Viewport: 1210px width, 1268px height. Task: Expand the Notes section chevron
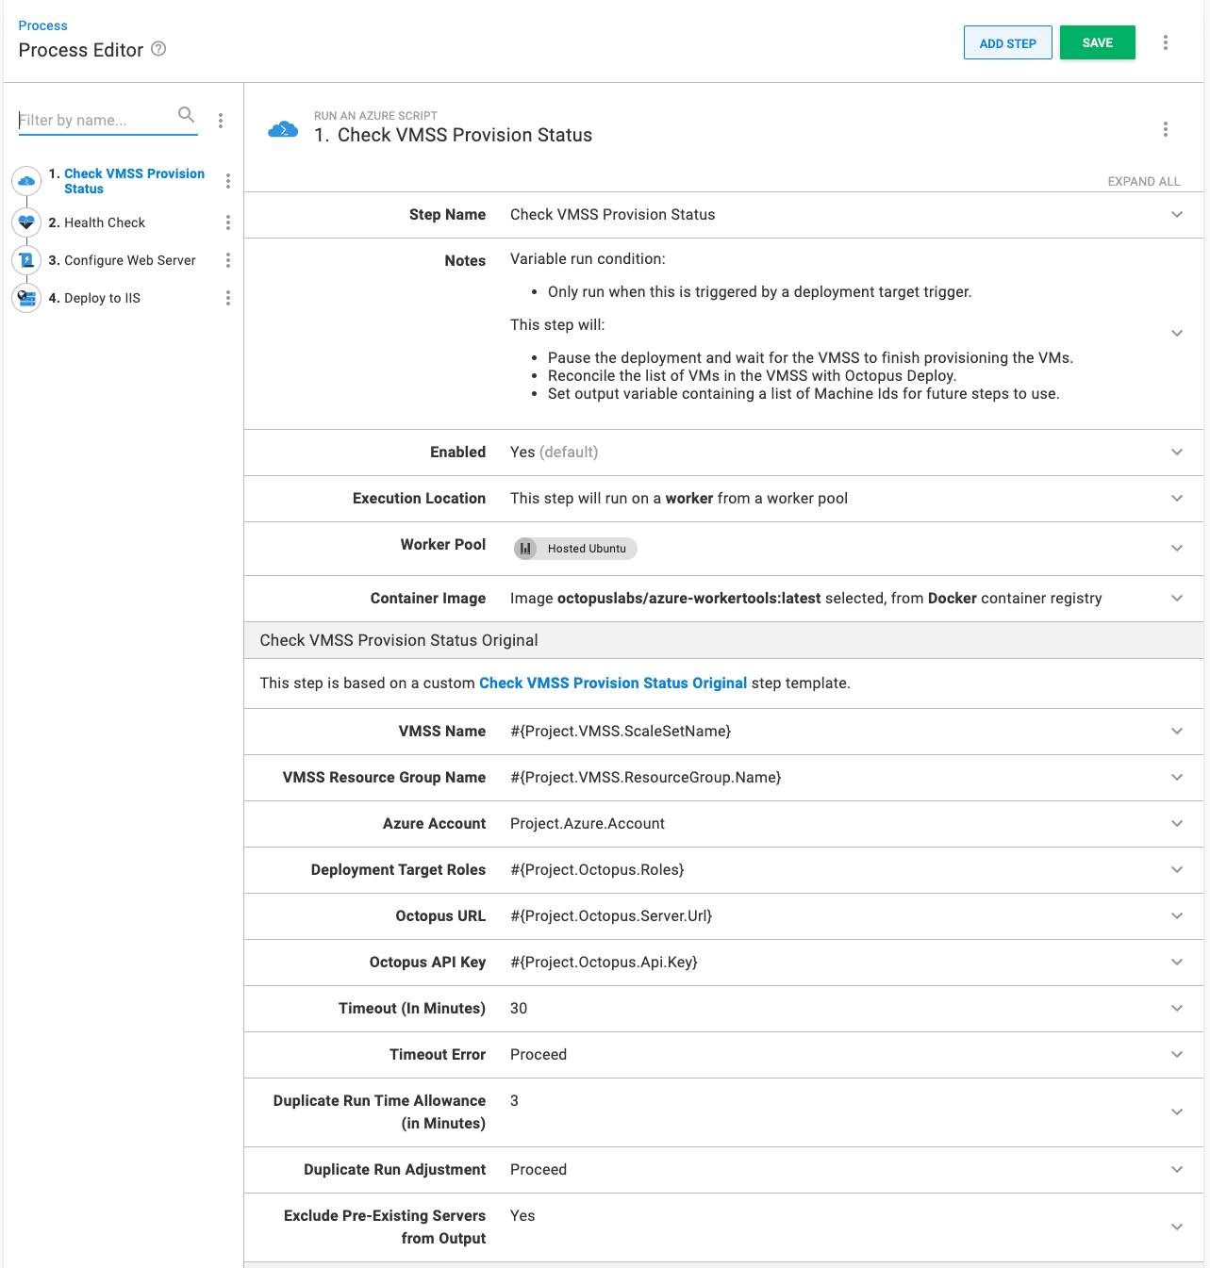1176,333
